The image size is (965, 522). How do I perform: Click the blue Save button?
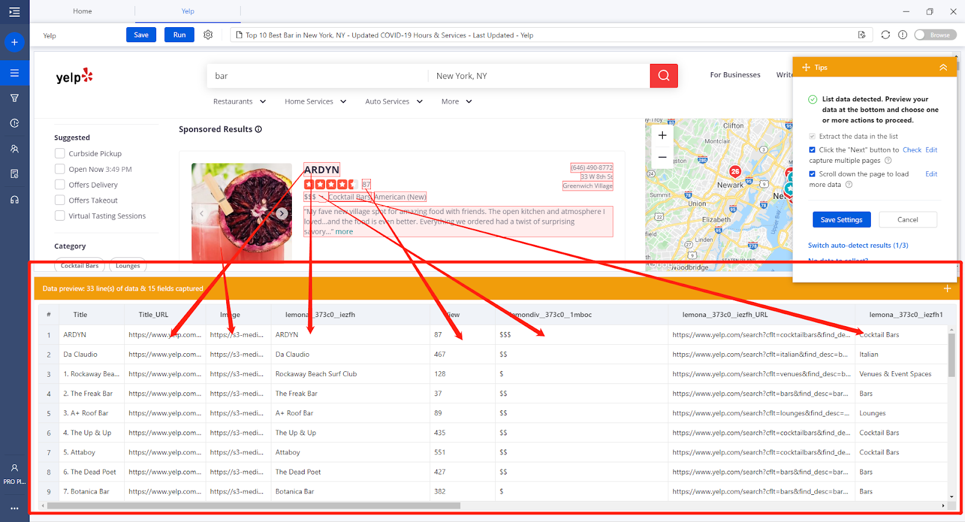pos(141,35)
